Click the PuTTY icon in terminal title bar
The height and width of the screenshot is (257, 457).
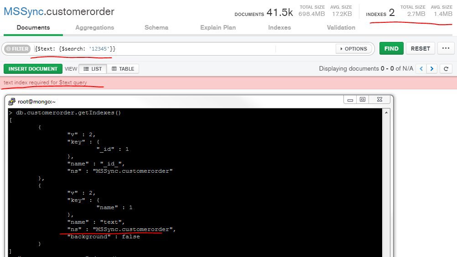(12, 102)
